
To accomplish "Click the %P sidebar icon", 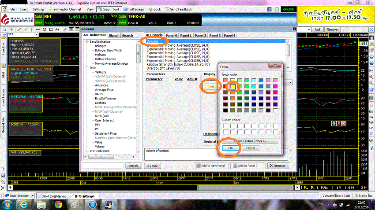I will coord(371,122).
